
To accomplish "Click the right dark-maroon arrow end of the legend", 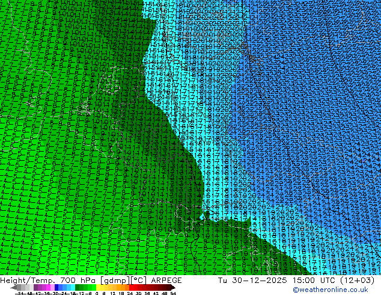I will coord(172,288).
